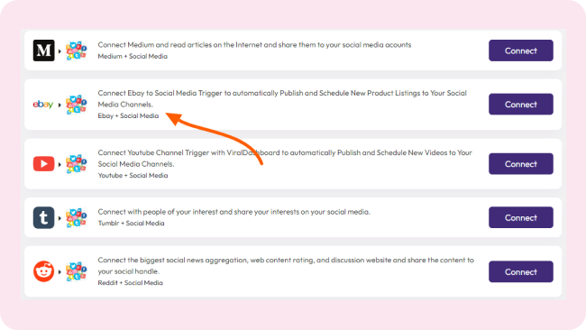Image resolution: width=586 pixels, height=330 pixels.
Task: Click the Reddit alien logo icon
Action: point(44,271)
